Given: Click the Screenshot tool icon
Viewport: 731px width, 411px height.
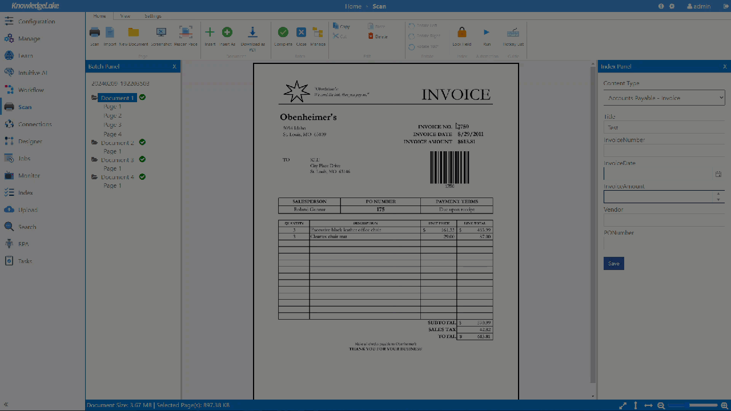Looking at the screenshot, I should point(161,33).
